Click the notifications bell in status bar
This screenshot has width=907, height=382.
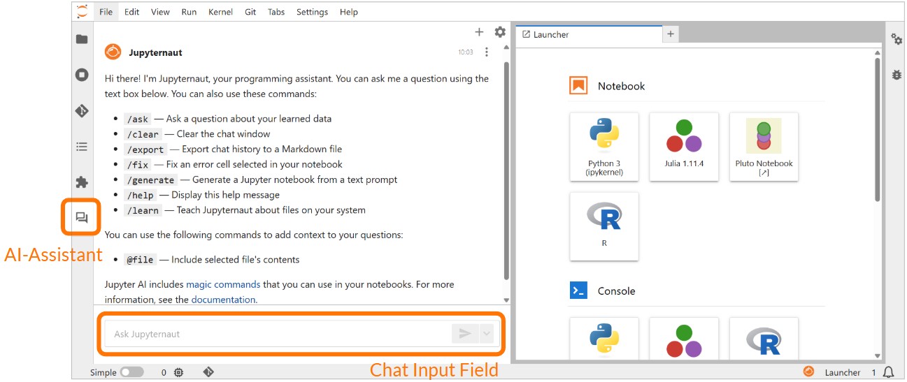[889, 372]
